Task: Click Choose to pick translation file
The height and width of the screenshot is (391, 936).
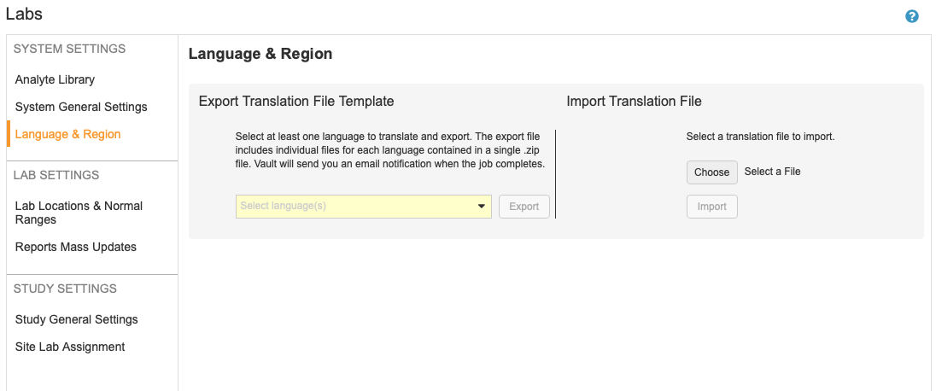Action: tap(711, 172)
